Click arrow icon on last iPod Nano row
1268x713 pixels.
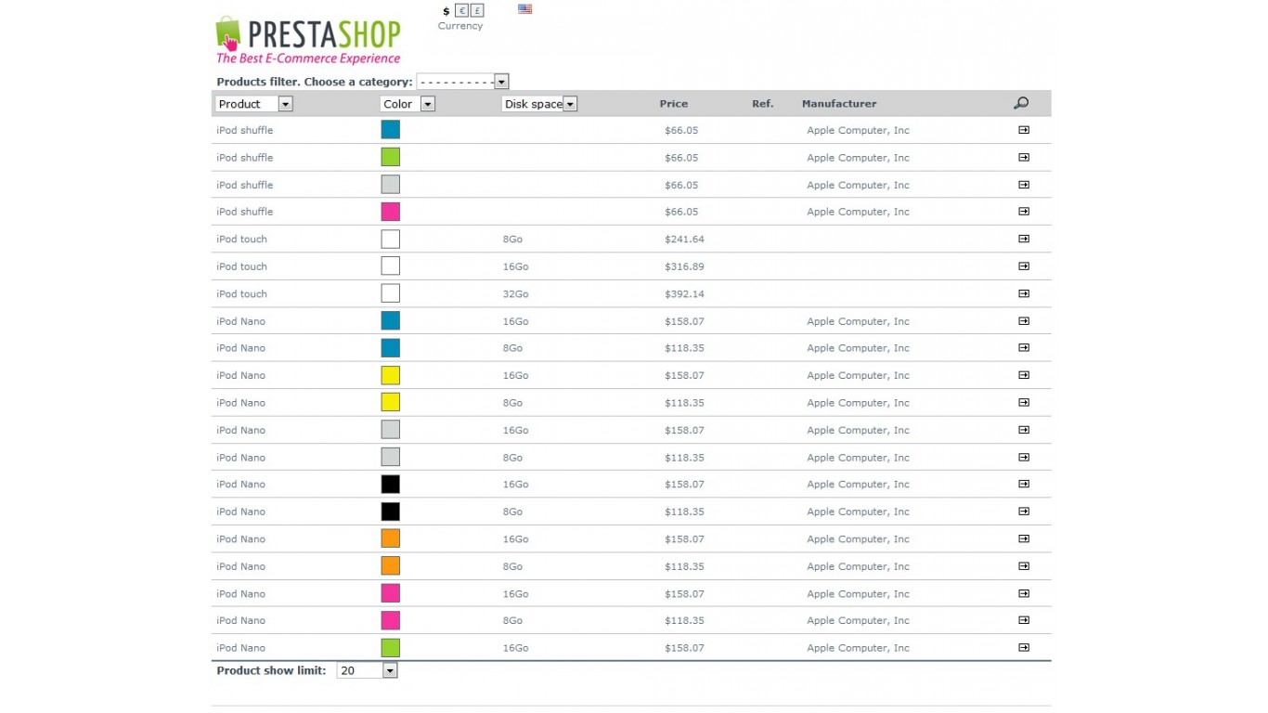(1024, 647)
